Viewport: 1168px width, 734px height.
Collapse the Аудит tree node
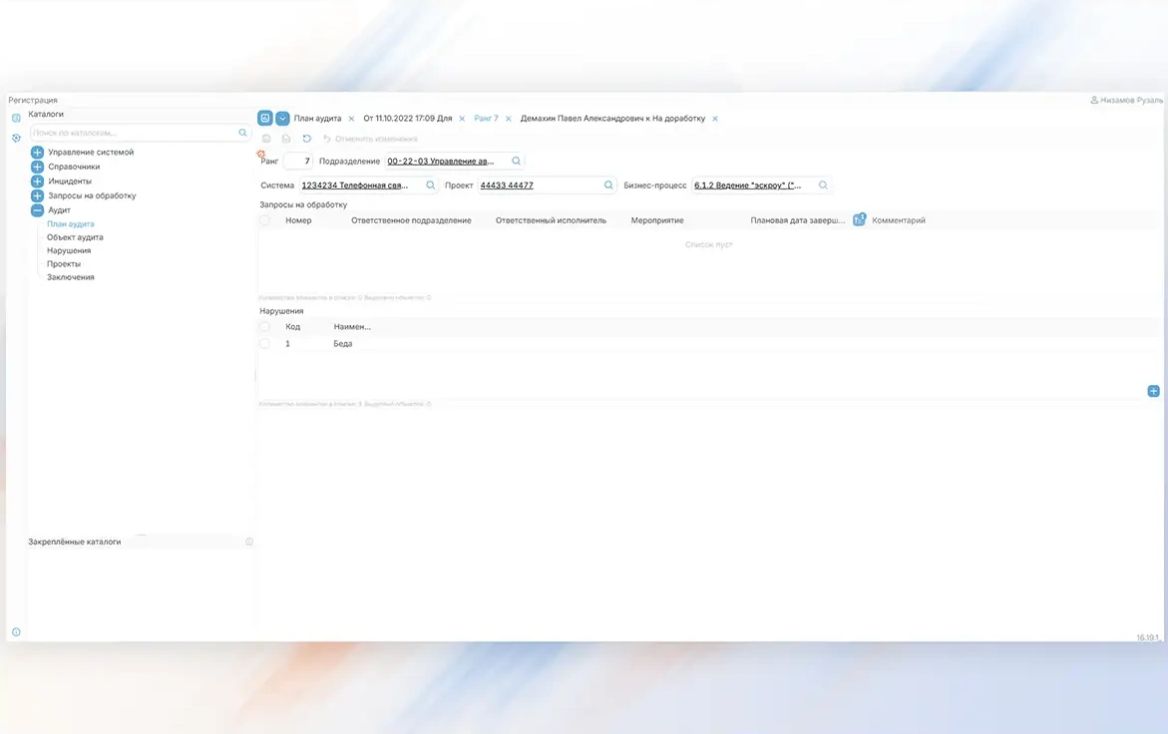pos(37,210)
